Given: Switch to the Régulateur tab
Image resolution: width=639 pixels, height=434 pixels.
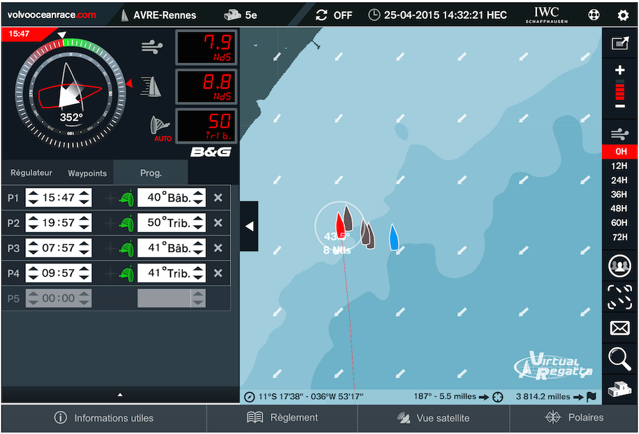Looking at the screenshot, I should (x=31, y=173).
